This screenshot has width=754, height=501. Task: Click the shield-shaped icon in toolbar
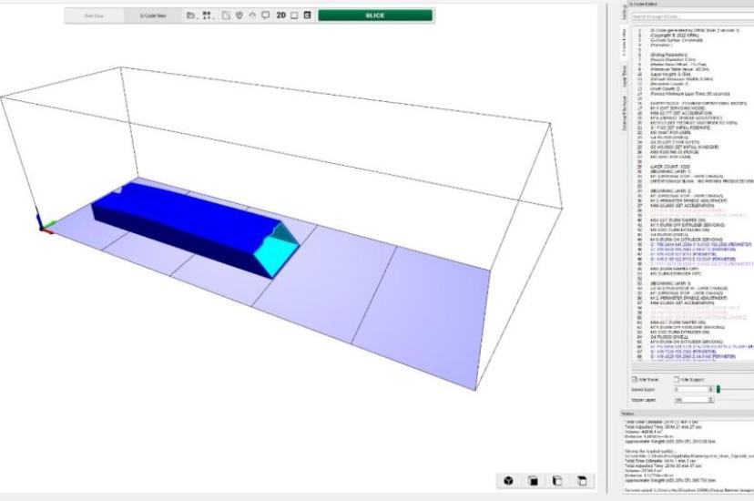point(239,15)
